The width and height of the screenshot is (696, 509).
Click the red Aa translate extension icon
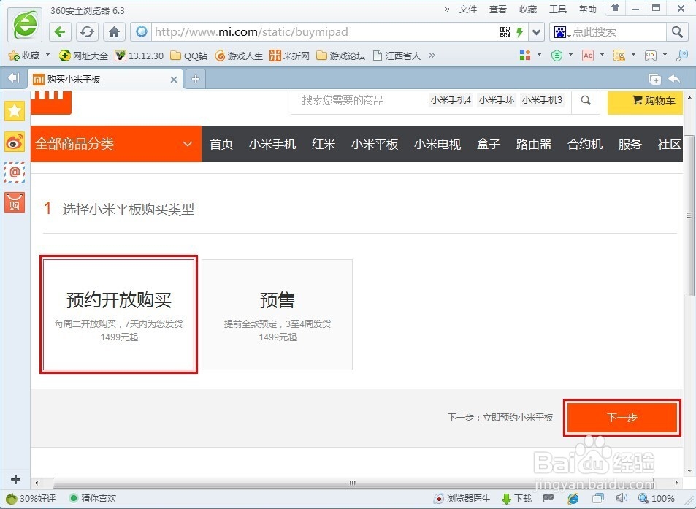coord(588,55)
